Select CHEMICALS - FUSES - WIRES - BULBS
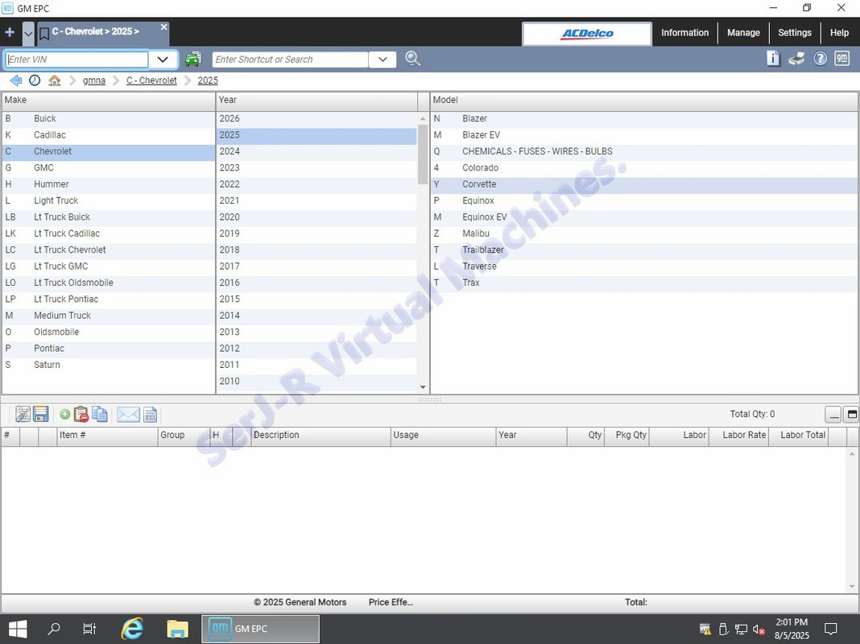 [644, 151]
